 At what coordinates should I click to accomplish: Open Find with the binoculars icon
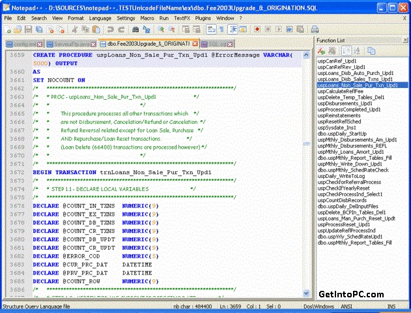click(135, 29)
